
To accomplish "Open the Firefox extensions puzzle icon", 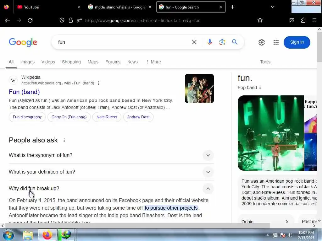I will [x=303, y=20].
